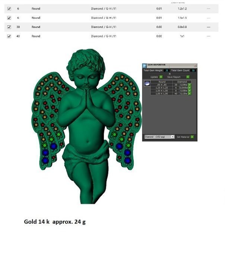This screenshot has width=225, height=266.
Task: Click the Update label in Gem Reporter
Action: pyautogui.click(x=154, y=77)
